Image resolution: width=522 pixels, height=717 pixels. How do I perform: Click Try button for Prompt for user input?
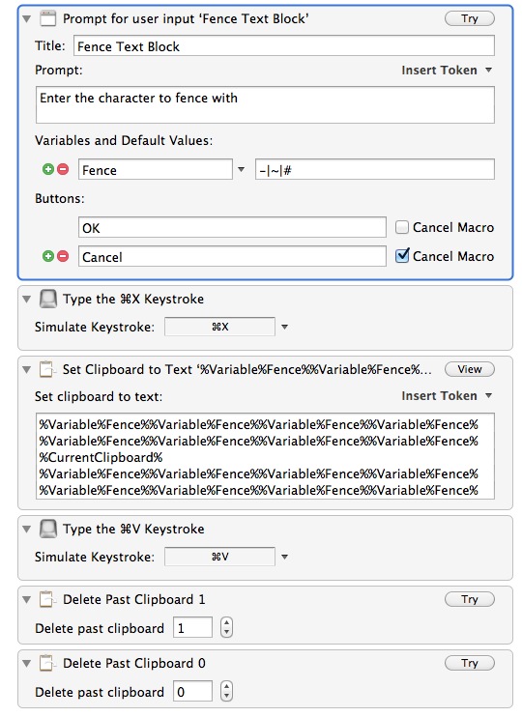[470, 18]
